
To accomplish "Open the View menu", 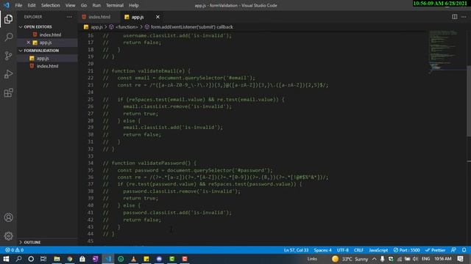I will (71, 5).
